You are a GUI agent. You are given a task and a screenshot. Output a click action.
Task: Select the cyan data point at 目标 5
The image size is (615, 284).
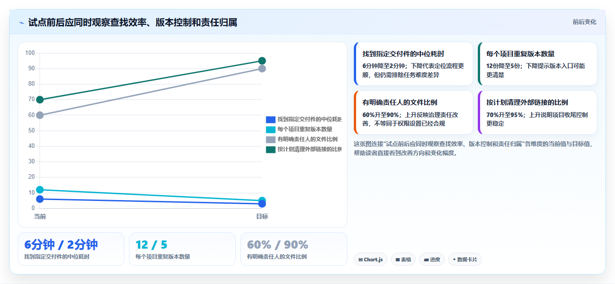tap(262, 200)
